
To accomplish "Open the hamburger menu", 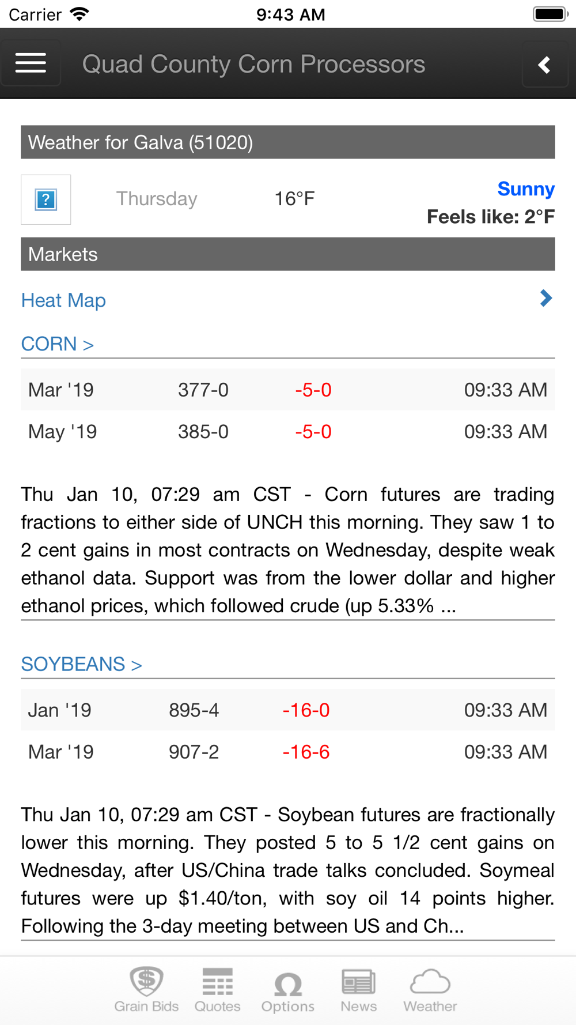I will (x=31, y=63).
